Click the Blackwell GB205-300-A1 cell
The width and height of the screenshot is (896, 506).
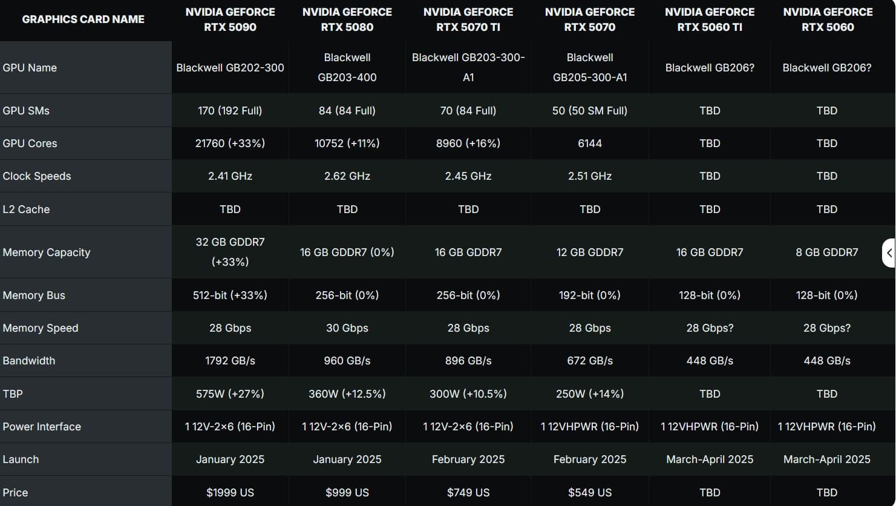[x=590, y=67]
